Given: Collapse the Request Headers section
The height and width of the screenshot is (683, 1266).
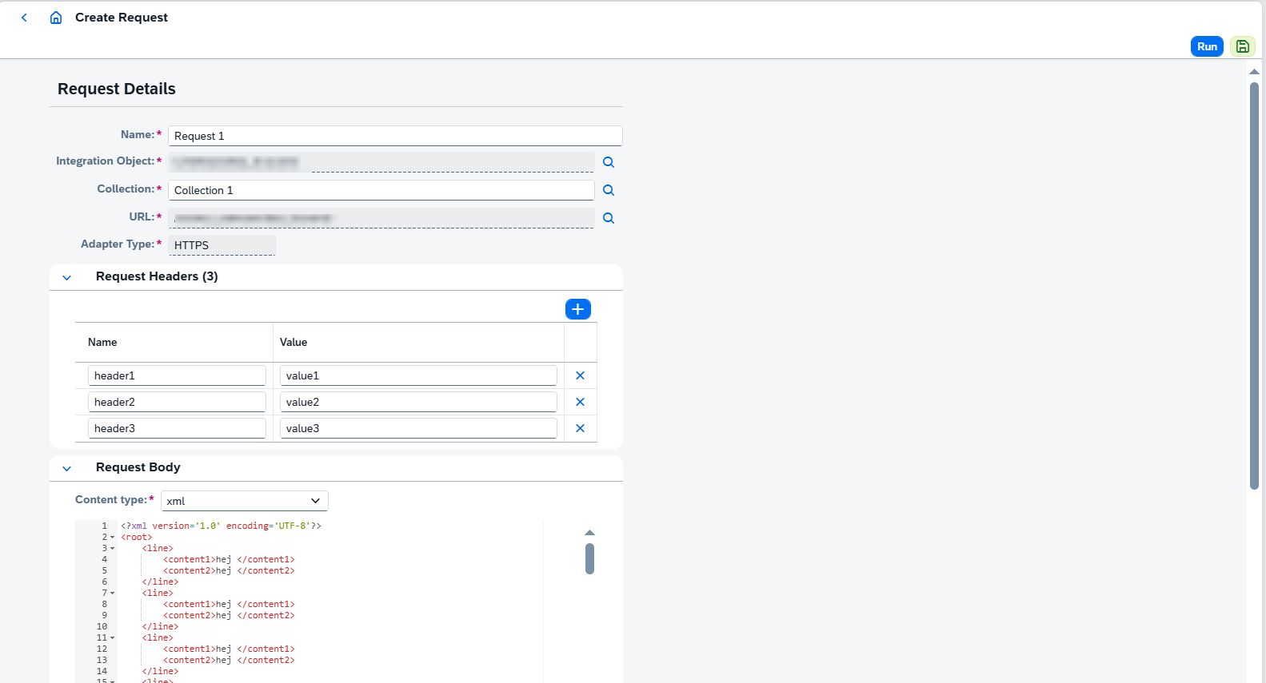Looking at the screenshot, I should click(x=67, y=277).
